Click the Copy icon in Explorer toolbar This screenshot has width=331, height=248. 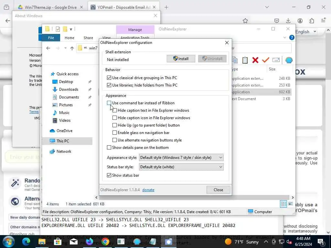tap(235, 60)
